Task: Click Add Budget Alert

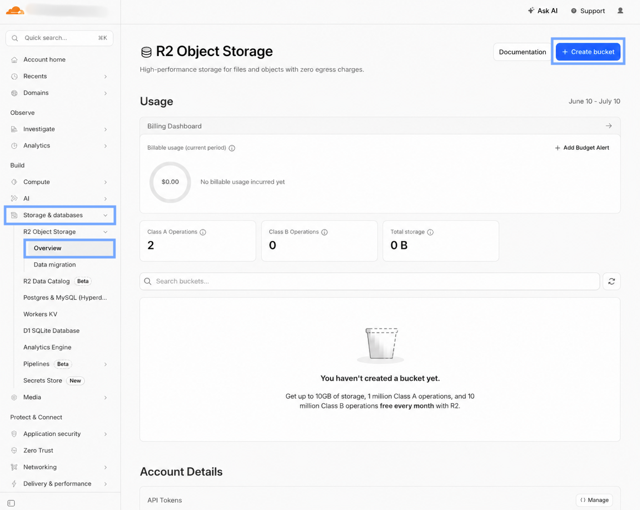Action: 582,148
